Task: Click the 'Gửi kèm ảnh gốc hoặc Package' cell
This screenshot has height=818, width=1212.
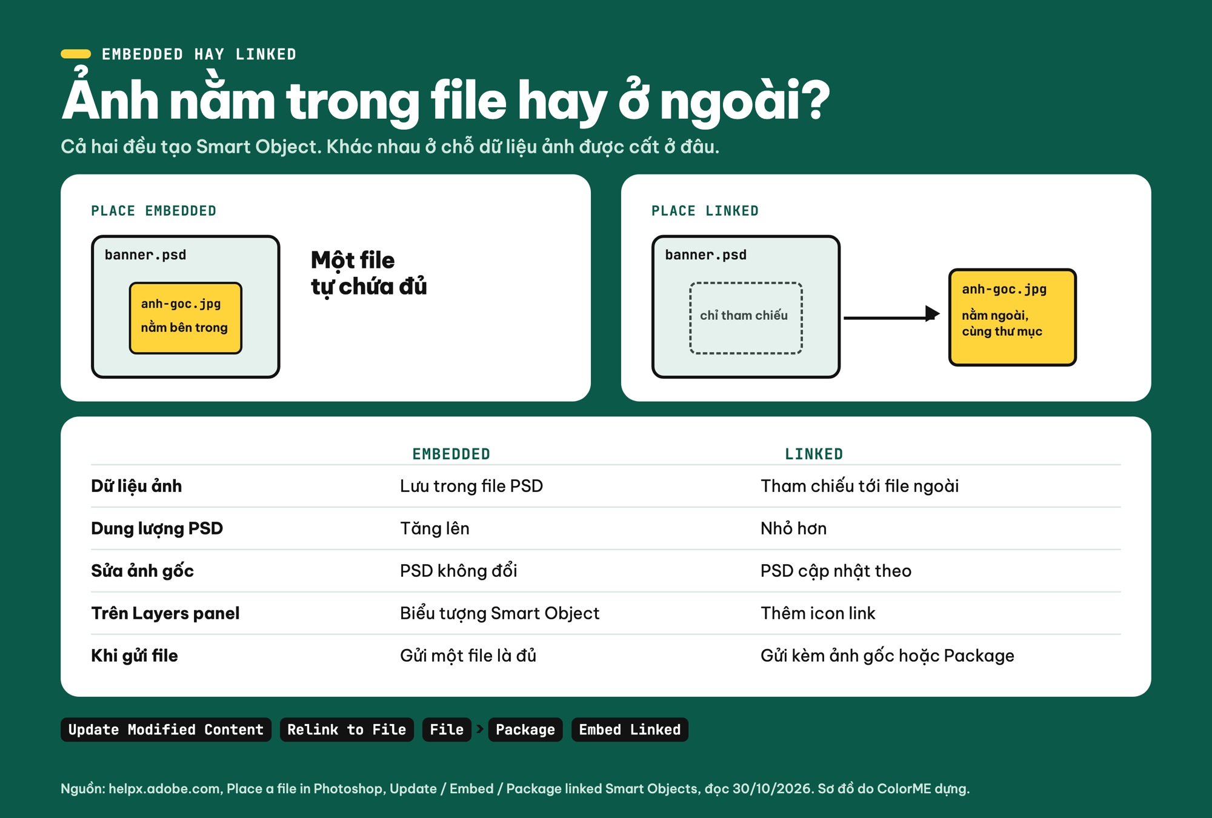Action: (x=888, y=656)
